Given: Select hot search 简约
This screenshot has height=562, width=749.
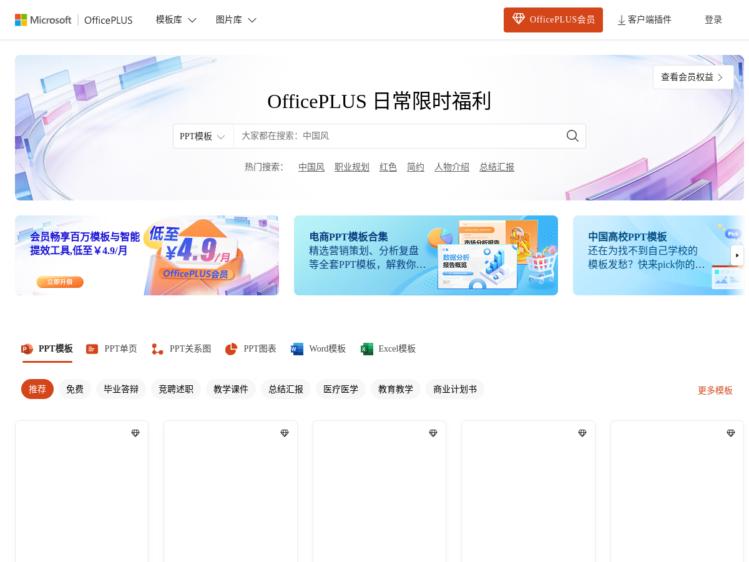Looking at the screenshot, I should pos(416,167).
